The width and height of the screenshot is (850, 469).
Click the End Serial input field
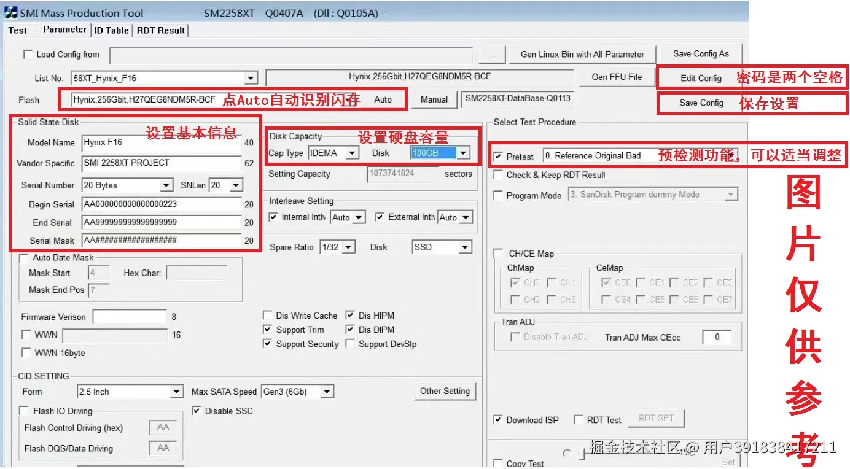[x=162, y=222]
